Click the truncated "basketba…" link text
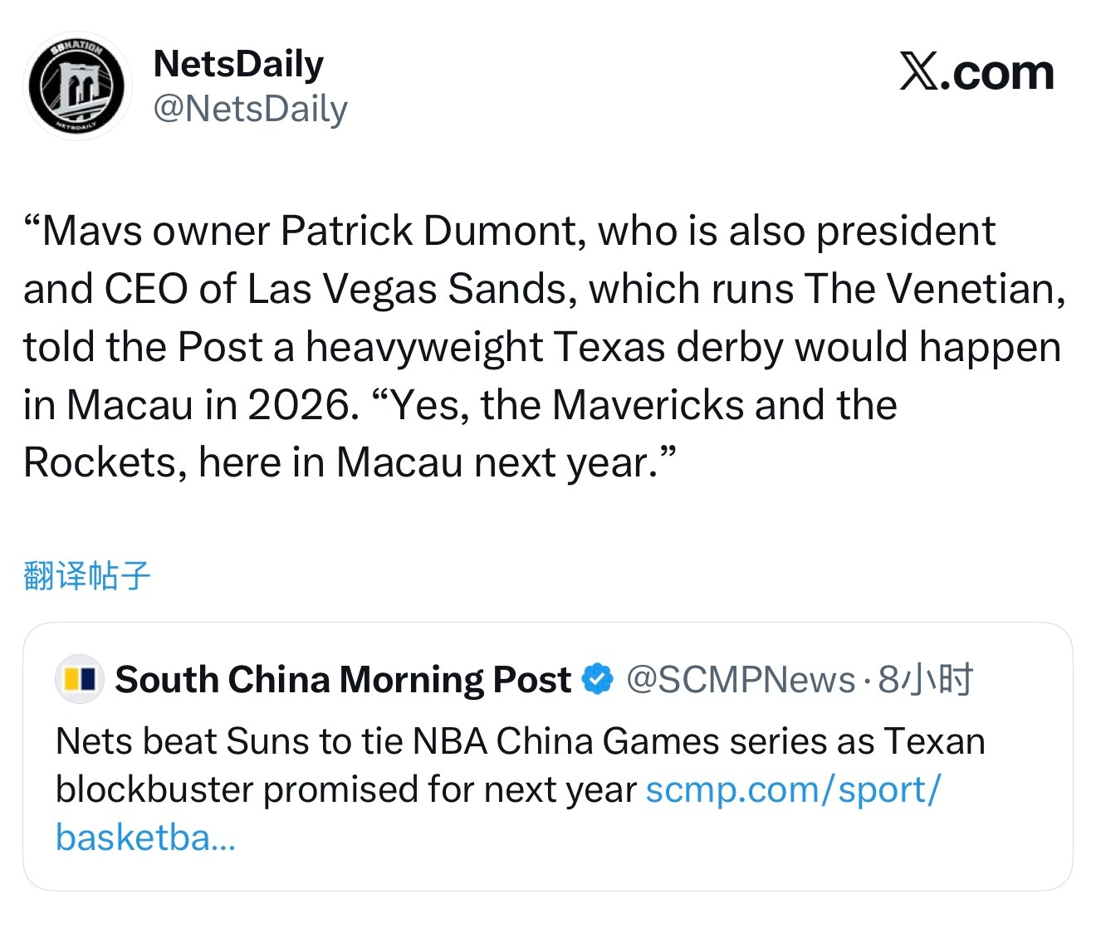The width and height of the screenshot is (1096, 938). coord(145,838)
